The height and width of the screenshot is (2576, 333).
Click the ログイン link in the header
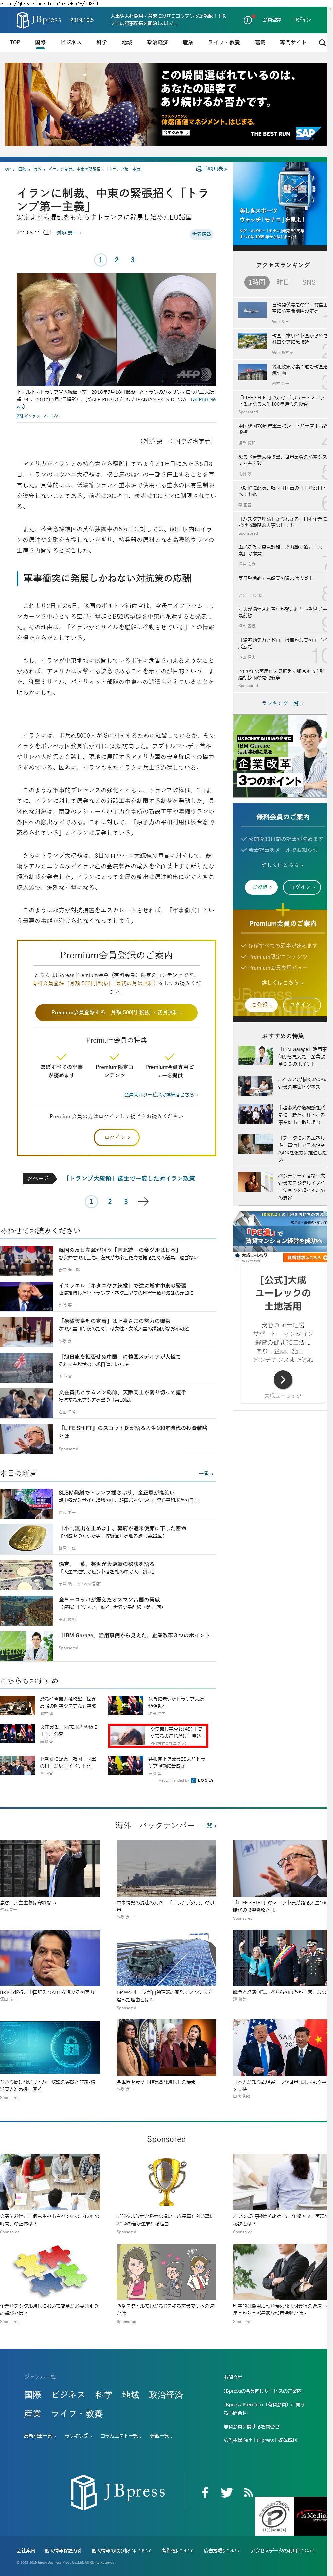[x=301, y=20]
